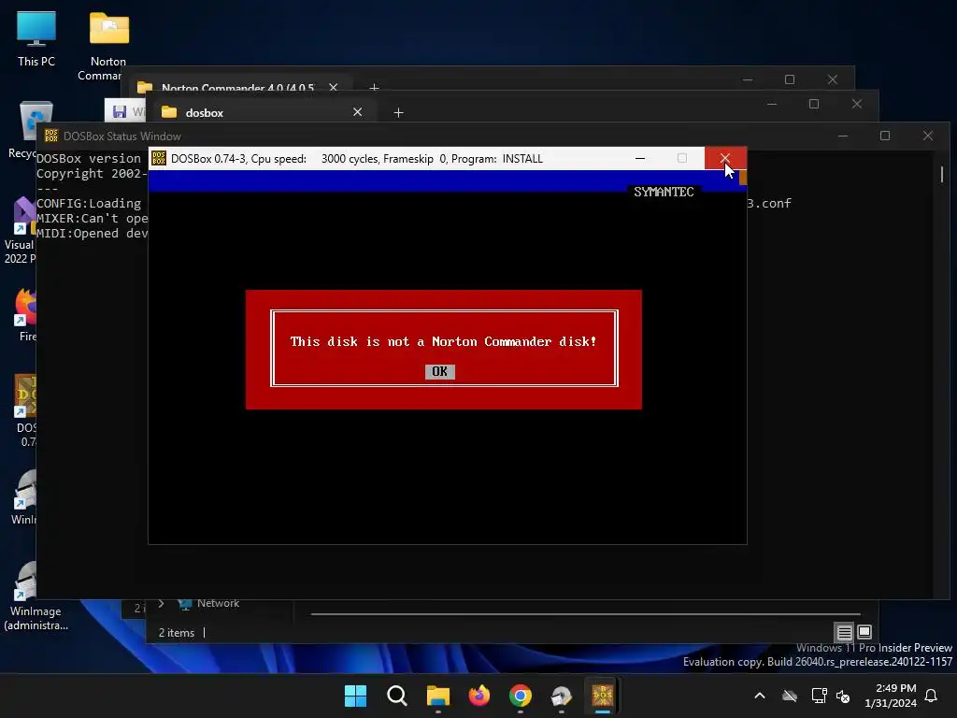This screenshot has height=718, width=957.
Task: Open This PC desktop icon
Action: point(36,39)
